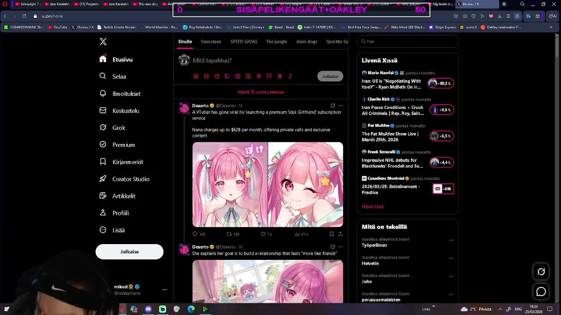Switch to demi dogs tab
This screenshot has width=561, height=315.
coord(307,42)
